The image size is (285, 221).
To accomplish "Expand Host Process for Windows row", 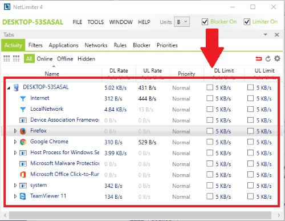I will point(15,152).
